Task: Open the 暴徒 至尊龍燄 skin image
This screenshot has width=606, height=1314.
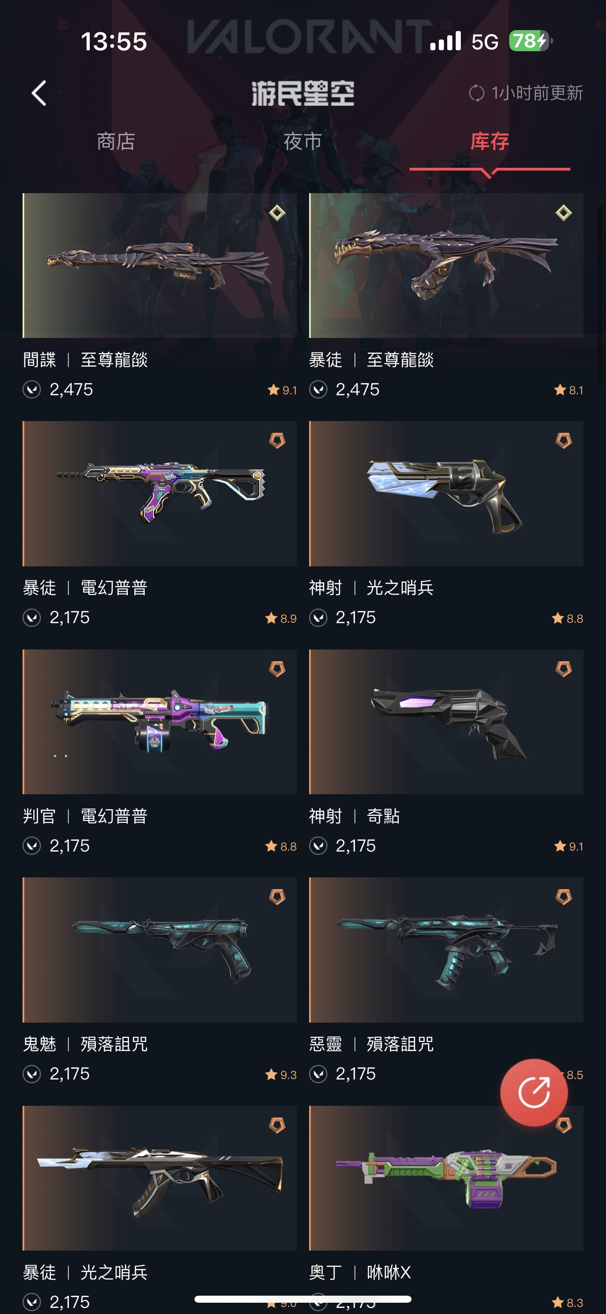Action: 446,265
